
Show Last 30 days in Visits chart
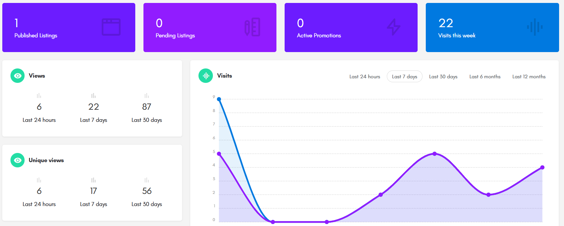pos(443,77)
